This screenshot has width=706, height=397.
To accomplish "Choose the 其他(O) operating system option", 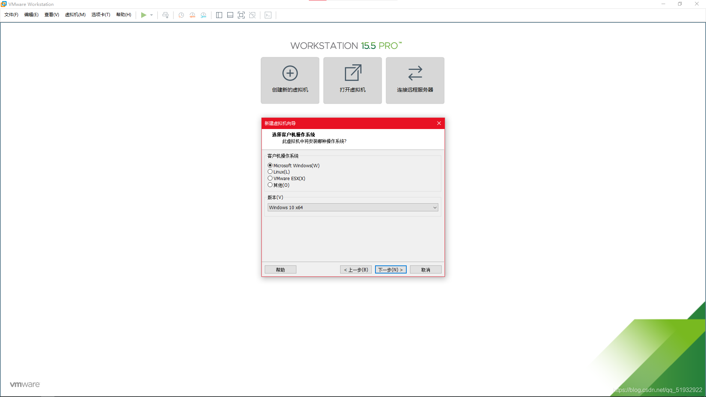I will (270, 185).
